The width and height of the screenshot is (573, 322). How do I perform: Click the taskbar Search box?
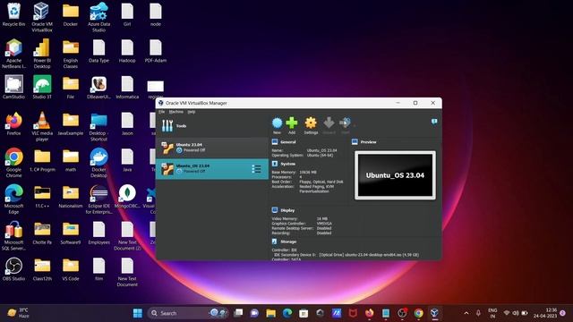[x=189, y=313]
